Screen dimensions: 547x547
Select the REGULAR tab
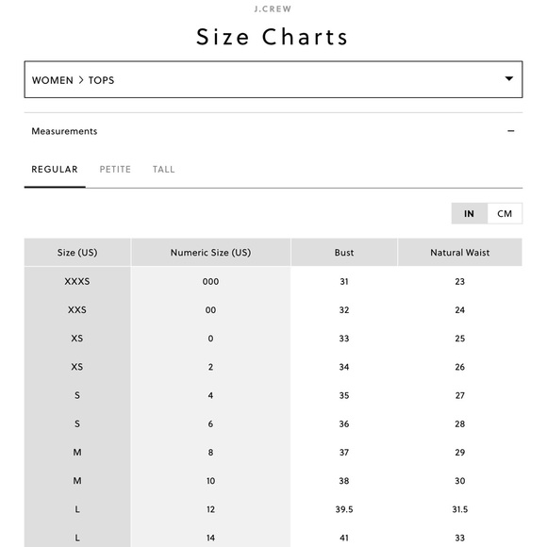pos(55,170)
